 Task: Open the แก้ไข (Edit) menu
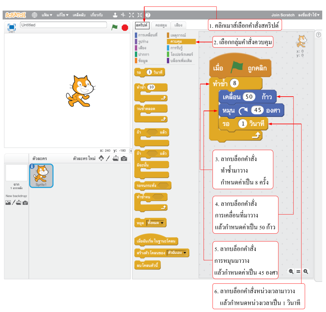coord(62,15)
